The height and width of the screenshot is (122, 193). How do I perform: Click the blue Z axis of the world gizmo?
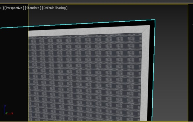pyautogui.click(x=5, y=106)
